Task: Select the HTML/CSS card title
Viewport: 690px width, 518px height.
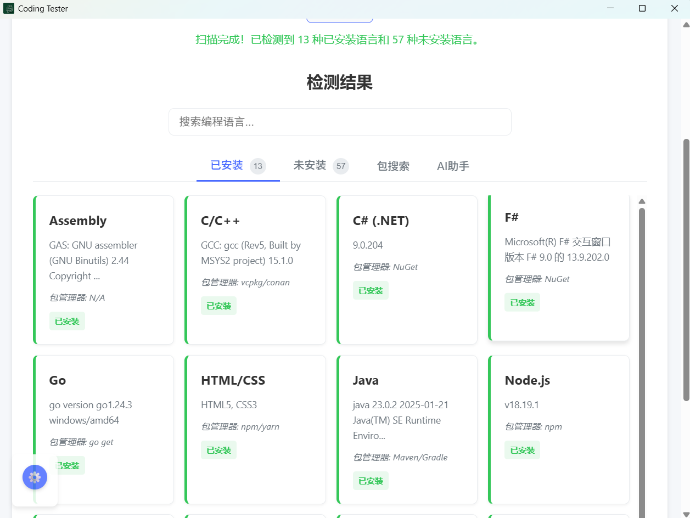Action: (x=233, y=380)
